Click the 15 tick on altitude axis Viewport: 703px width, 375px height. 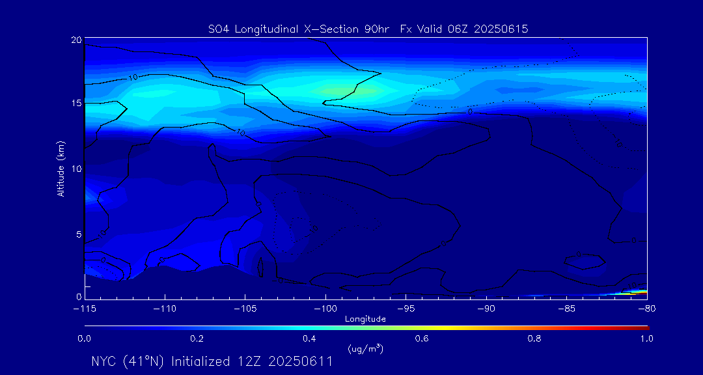click(76, 103)
